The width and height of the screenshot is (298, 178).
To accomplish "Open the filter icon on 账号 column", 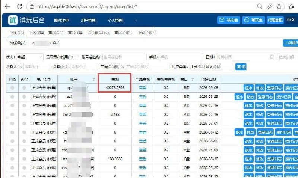I will pyautogui.click(x=94, y=79).
